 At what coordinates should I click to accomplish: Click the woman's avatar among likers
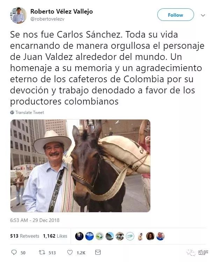tap(150, 236)
